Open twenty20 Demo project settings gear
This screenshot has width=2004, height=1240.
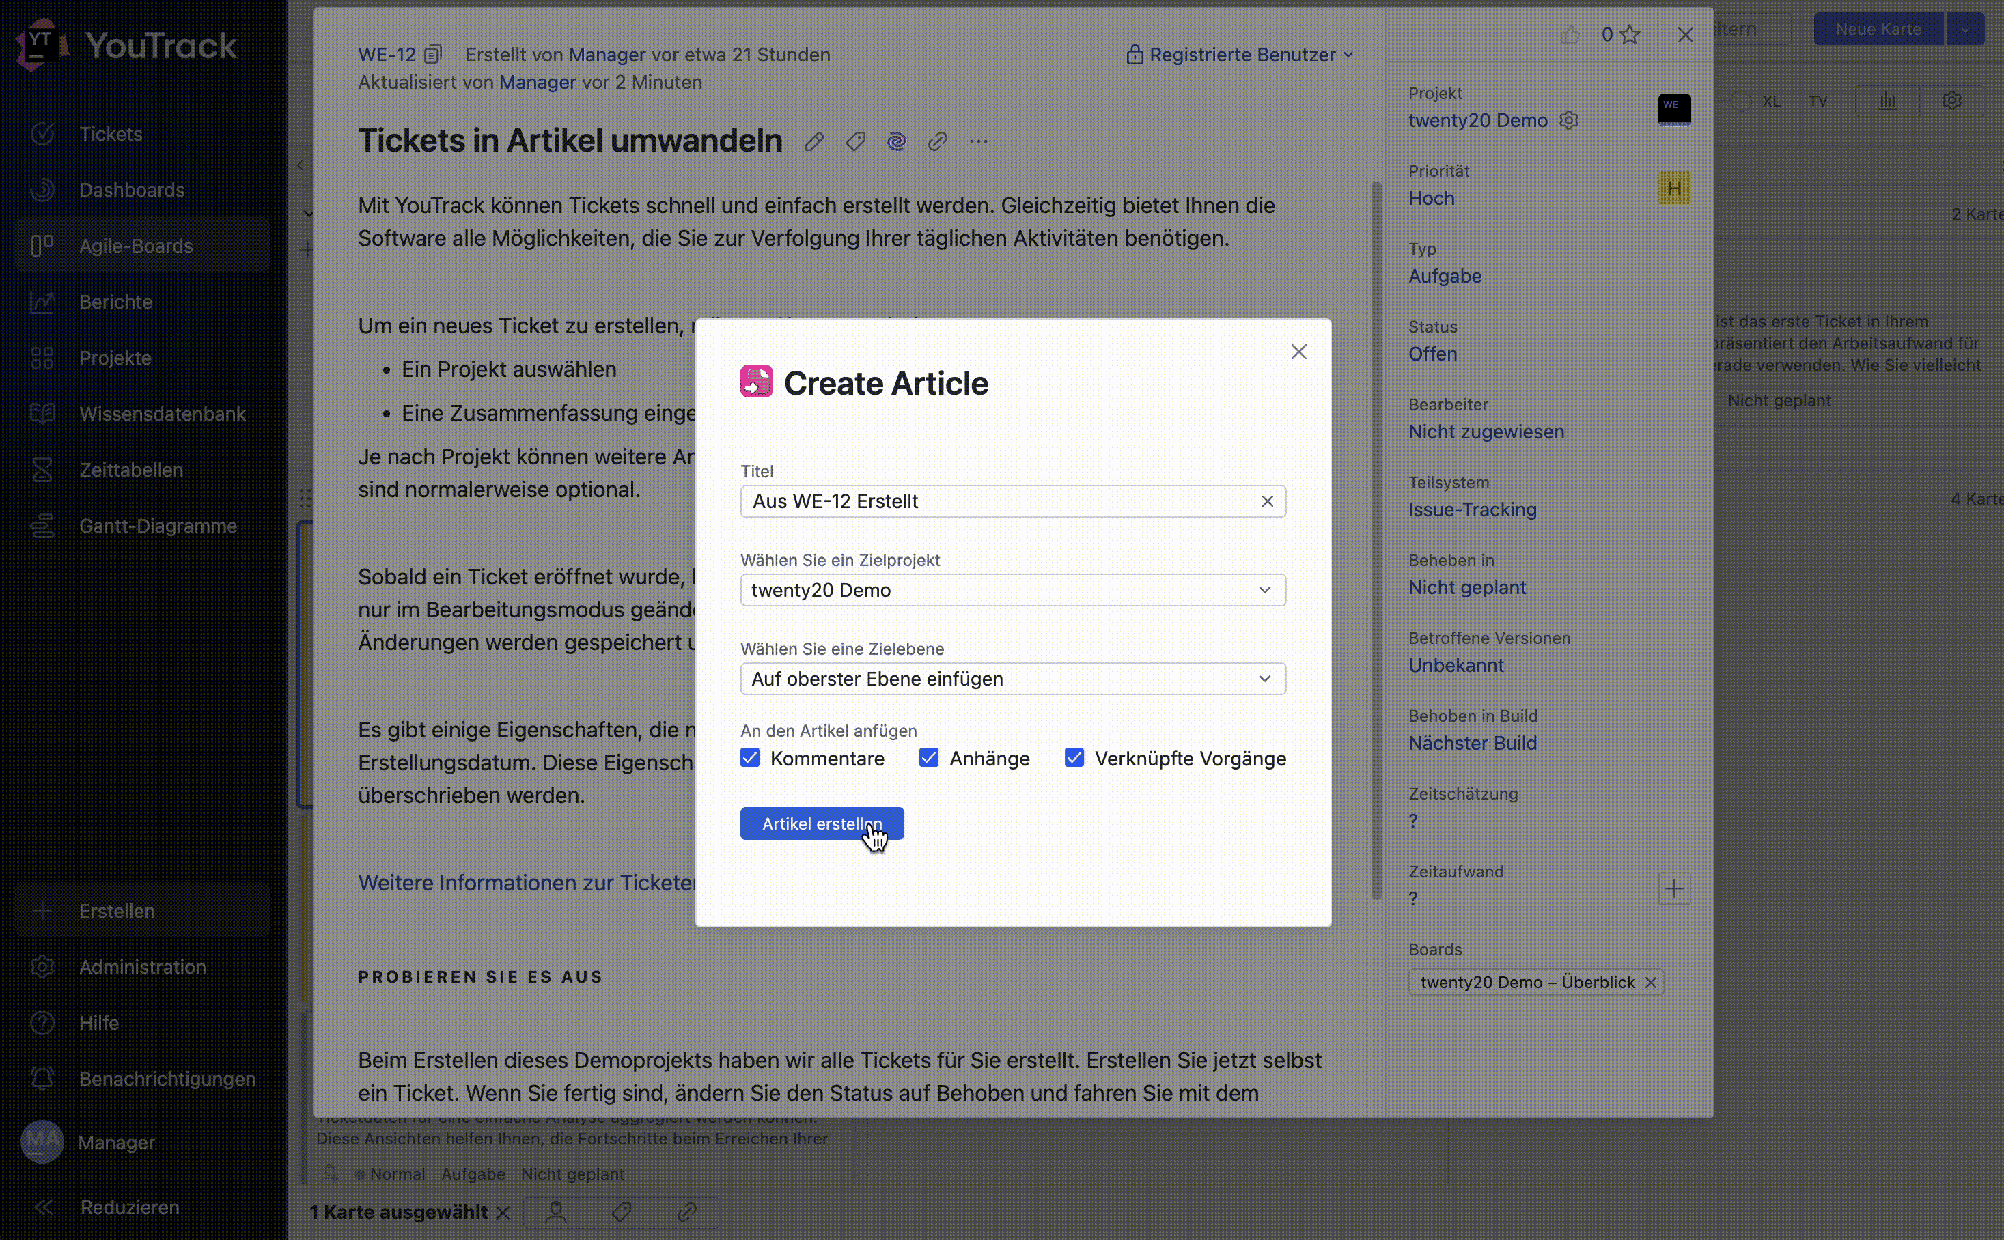[x=1569, y=121]
